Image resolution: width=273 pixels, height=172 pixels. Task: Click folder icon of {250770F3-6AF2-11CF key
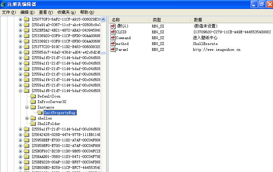(x=26, y=19)
